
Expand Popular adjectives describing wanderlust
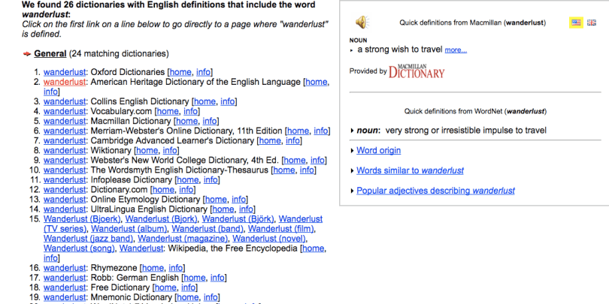[435, 191]
